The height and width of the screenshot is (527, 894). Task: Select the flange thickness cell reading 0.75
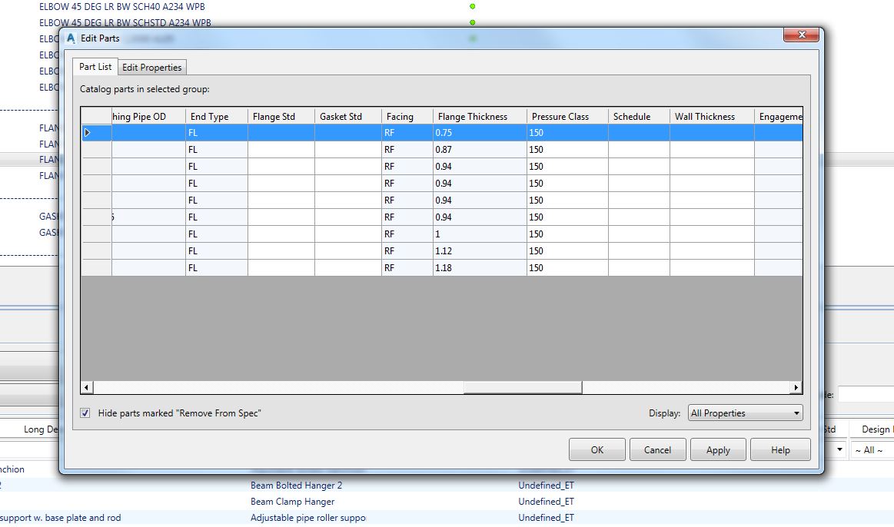coord(480,133)
